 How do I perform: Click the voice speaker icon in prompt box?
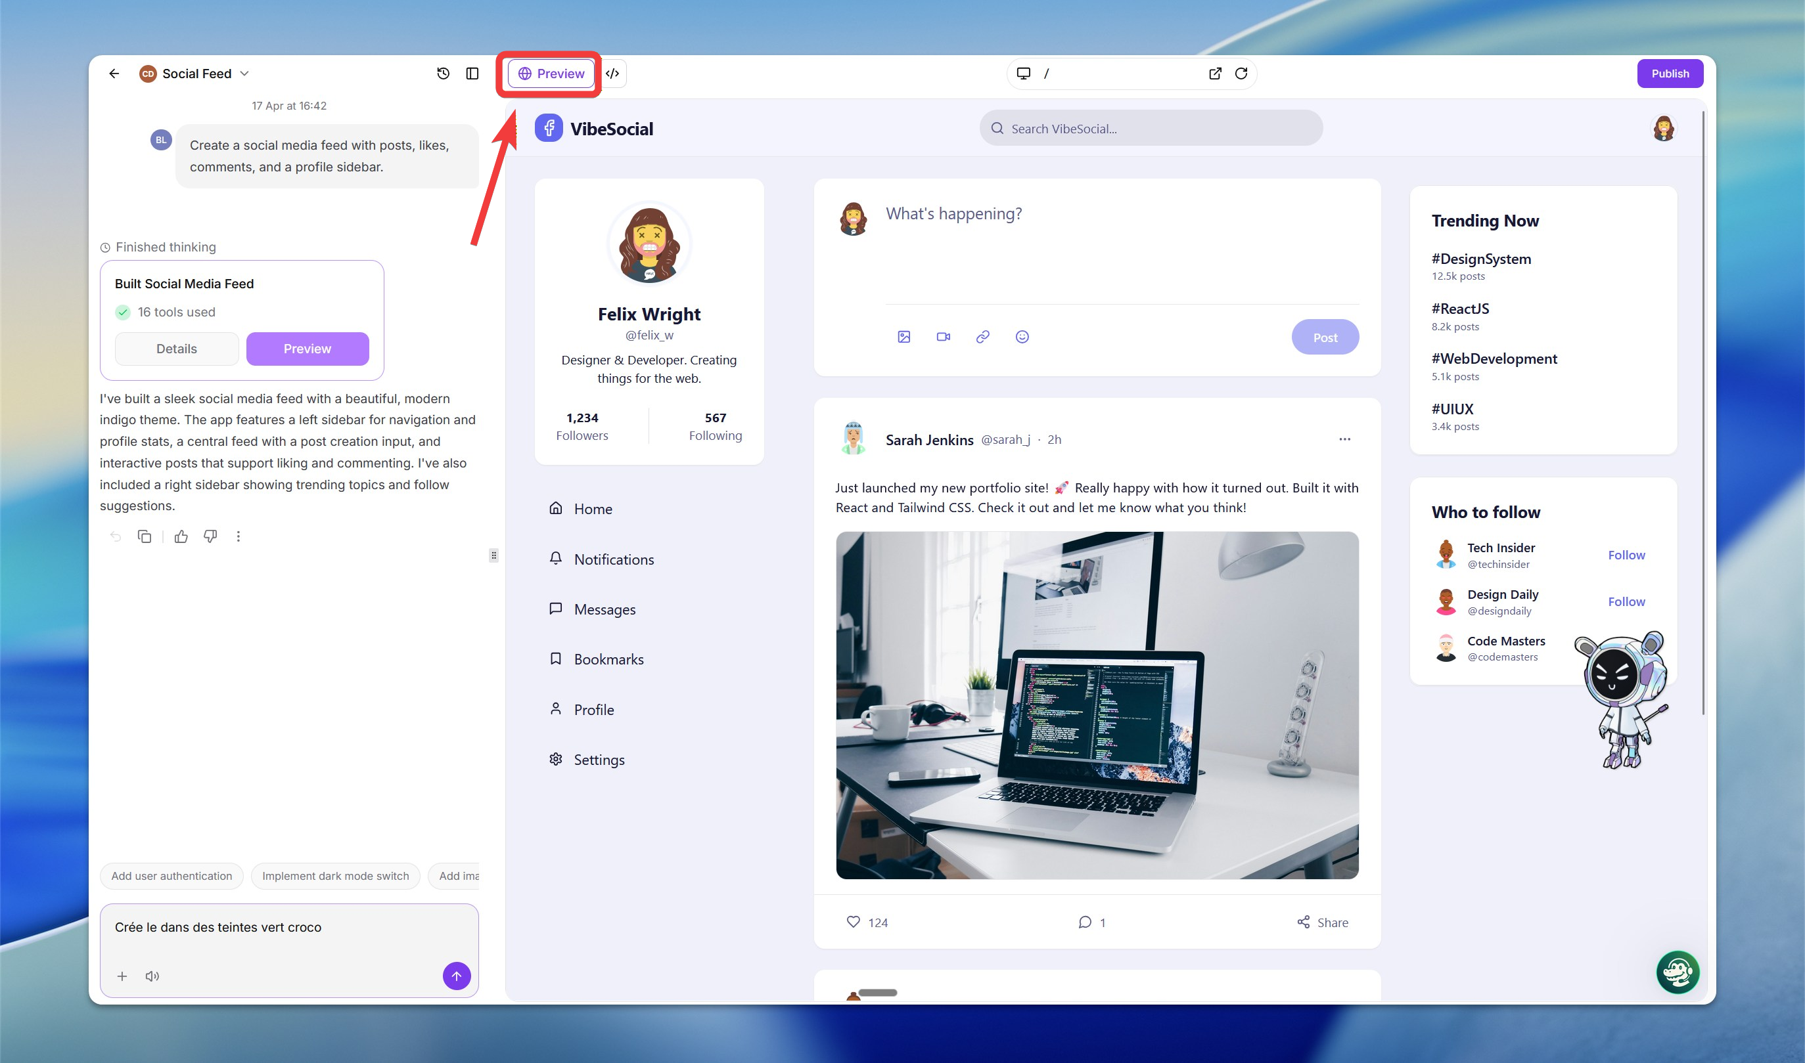(152, 976)
